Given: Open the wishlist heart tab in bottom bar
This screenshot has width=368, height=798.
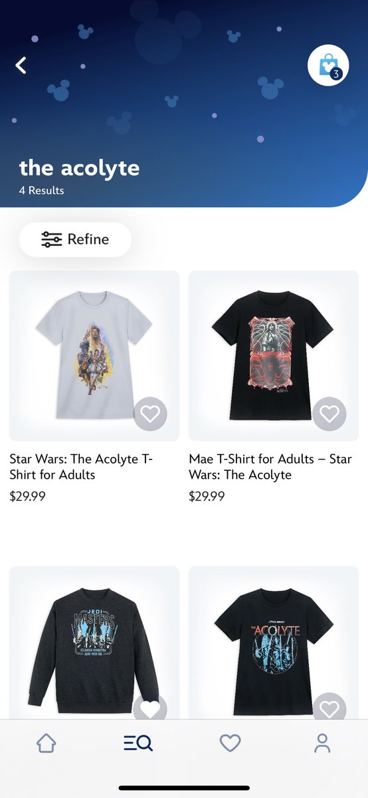Looking at the screenshot, I should point(230,743).
